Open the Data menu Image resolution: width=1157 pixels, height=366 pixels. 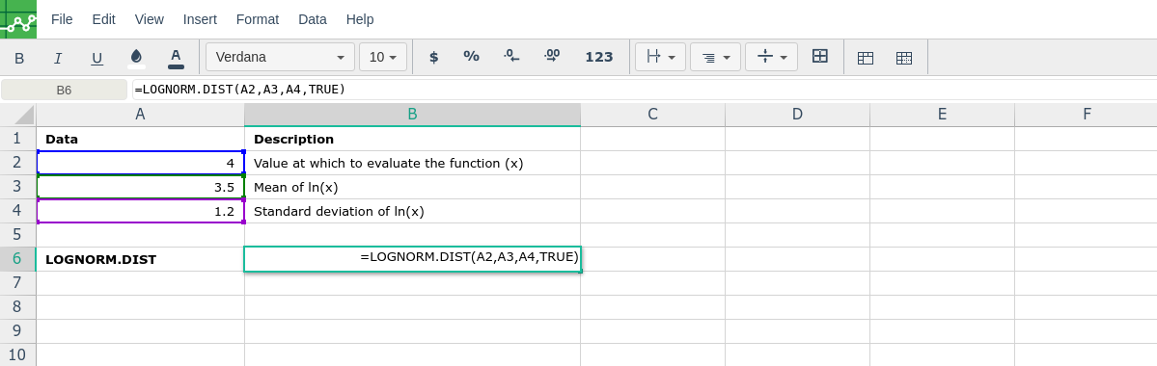[313, 20]
